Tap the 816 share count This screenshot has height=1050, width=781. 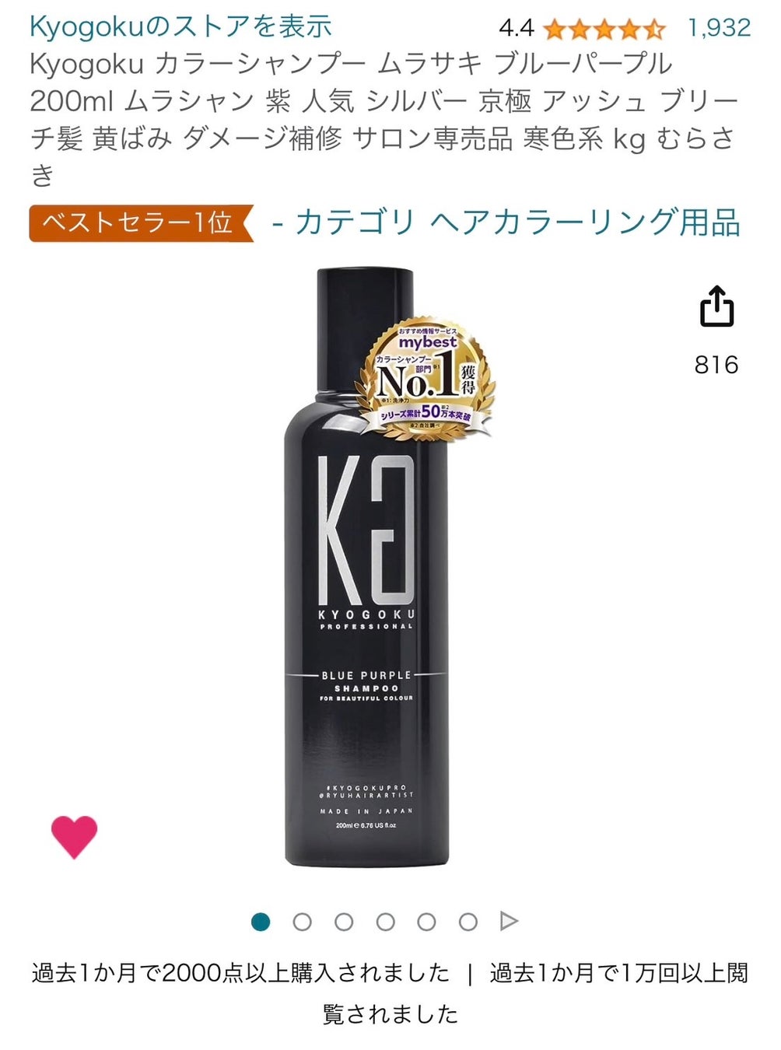point(716,365)
